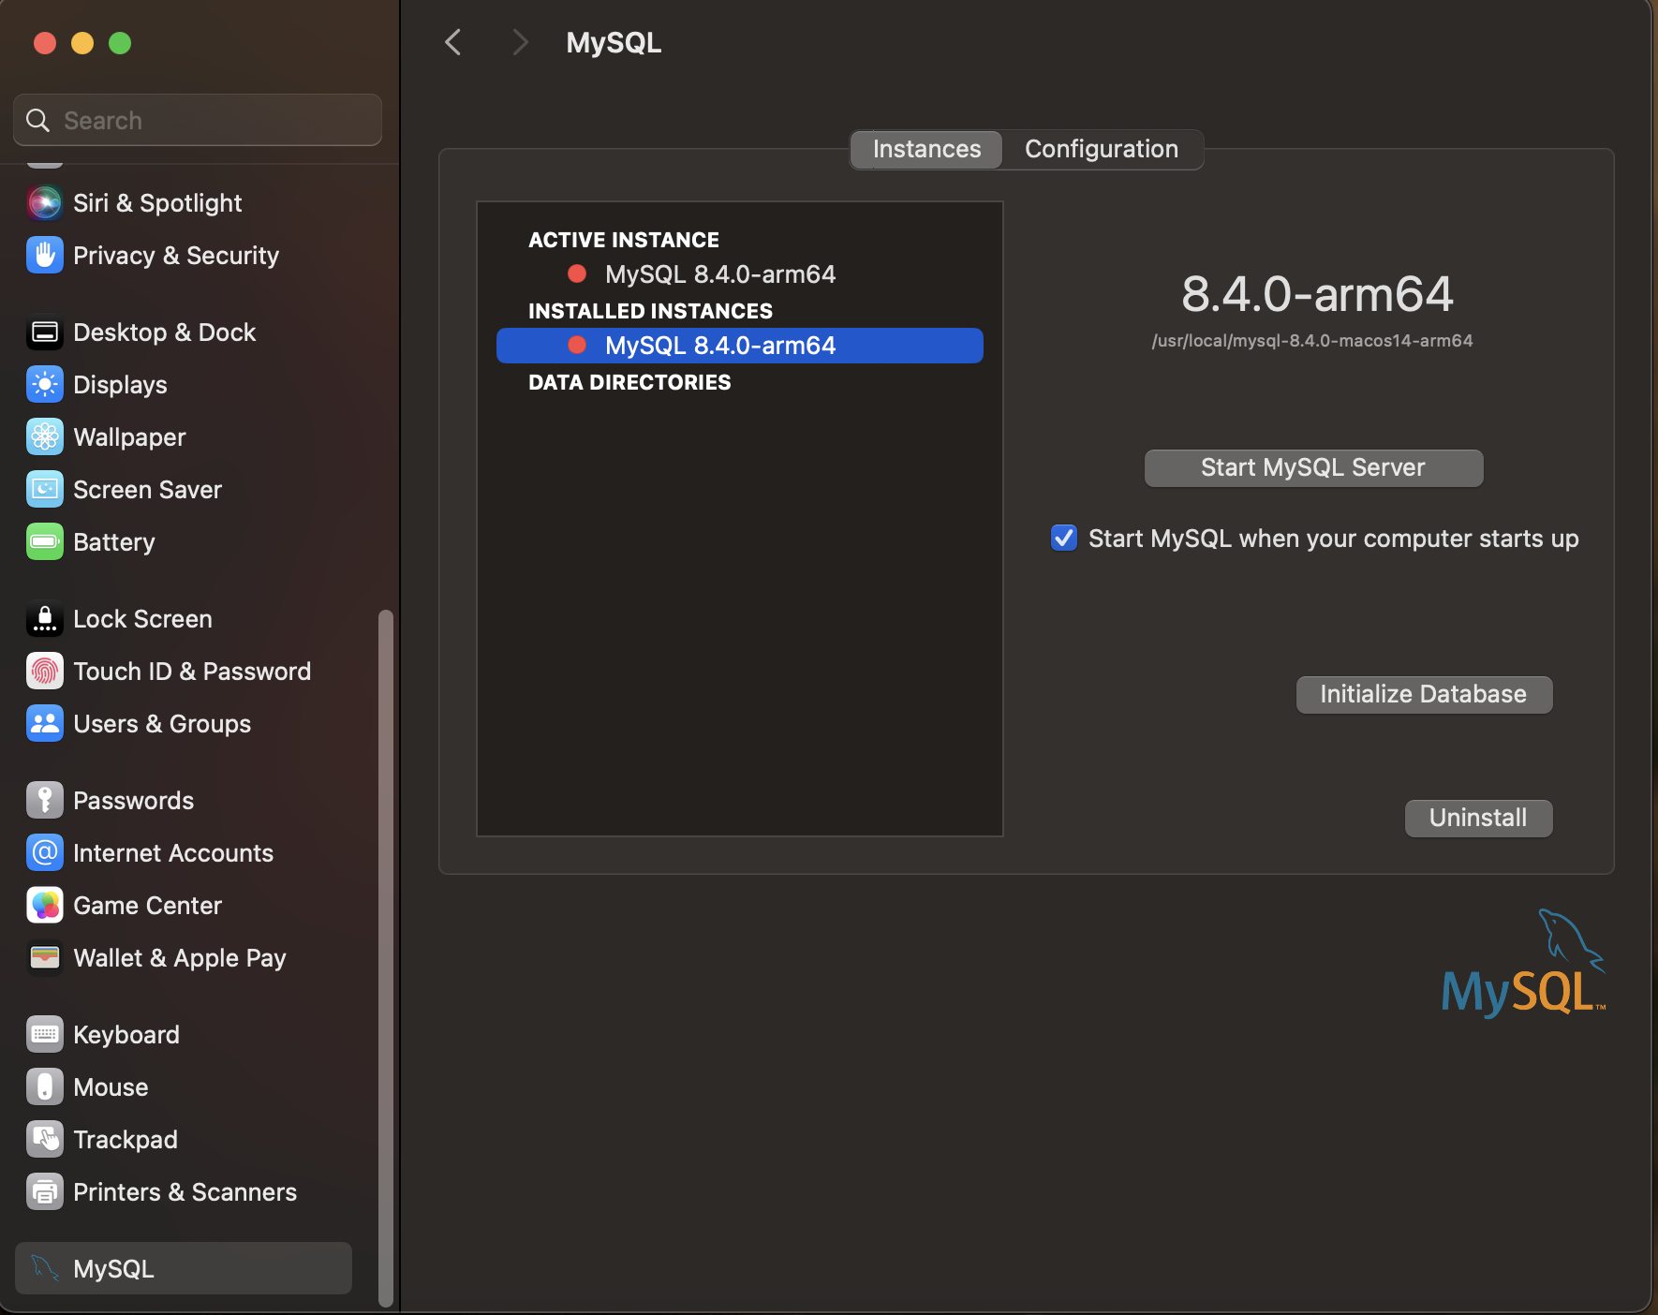Screen dimensions: 1658x1315
Task: Click the Screen Saver icon
Action: (x=45, y=489)
